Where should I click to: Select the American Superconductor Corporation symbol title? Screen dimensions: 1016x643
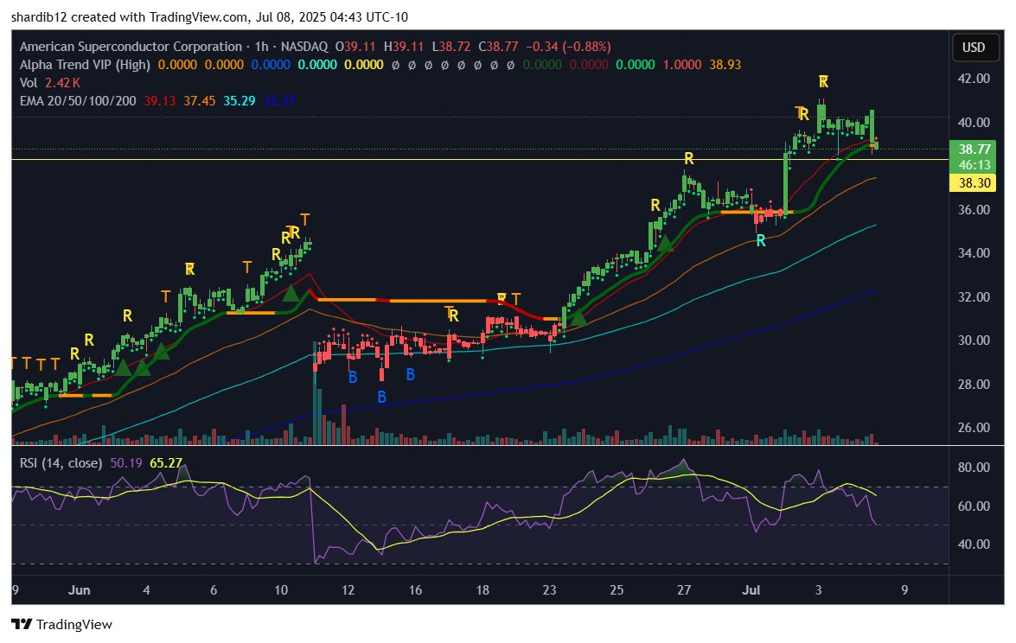[131, 47]
